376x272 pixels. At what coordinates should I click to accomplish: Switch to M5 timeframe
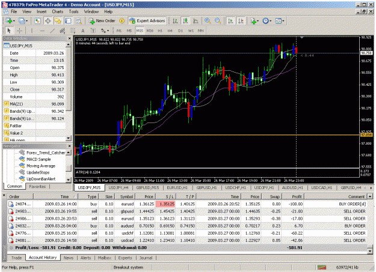point(129,31)
